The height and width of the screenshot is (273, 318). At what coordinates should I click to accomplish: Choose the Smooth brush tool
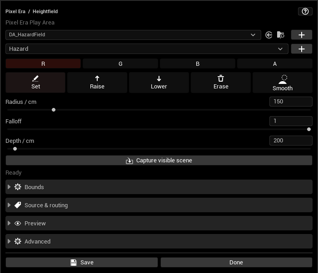pos(283,83)
